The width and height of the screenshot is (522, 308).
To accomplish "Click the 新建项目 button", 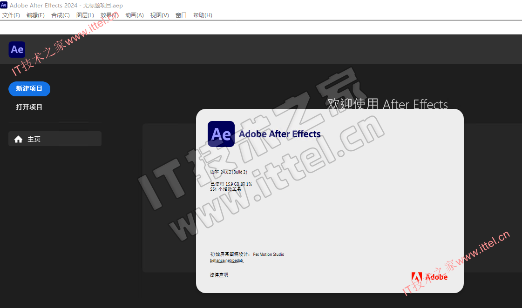I will click(x=29, y=89).
